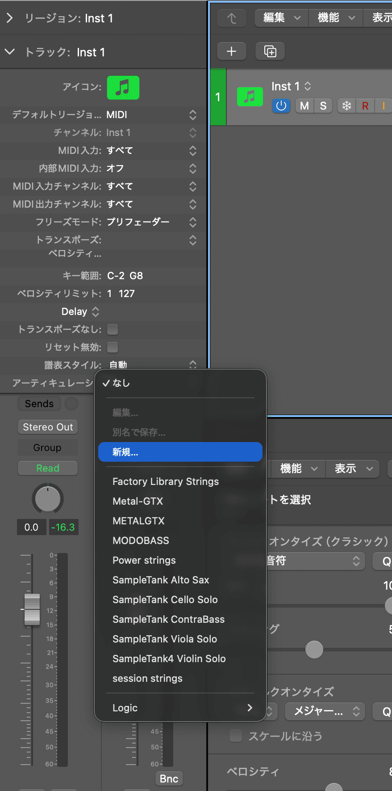The height and width of the screenshot is (791, 392).
Task: Toggle input monitoring on the Inst 1 track
Action: coord(384,106)
